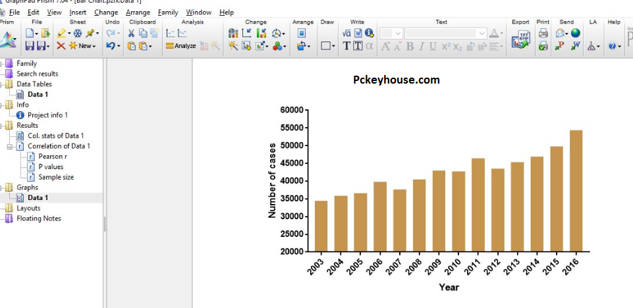This screenshot has width=633, height=308.
Task: Open the Family menu
Action: 168,13
